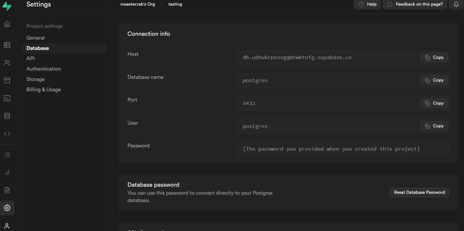Click the Help button
Screen dimensions: 464x231
click(x=367, y=4)
